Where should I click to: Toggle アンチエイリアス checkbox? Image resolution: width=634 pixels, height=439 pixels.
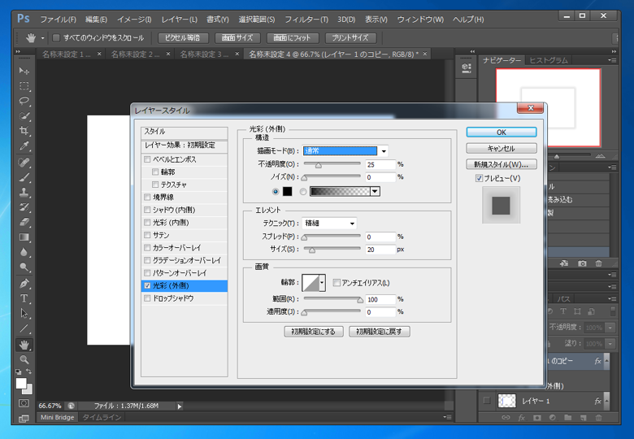(337, 283)
